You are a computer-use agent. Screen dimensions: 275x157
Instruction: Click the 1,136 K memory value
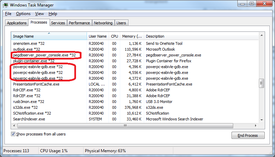135,43
